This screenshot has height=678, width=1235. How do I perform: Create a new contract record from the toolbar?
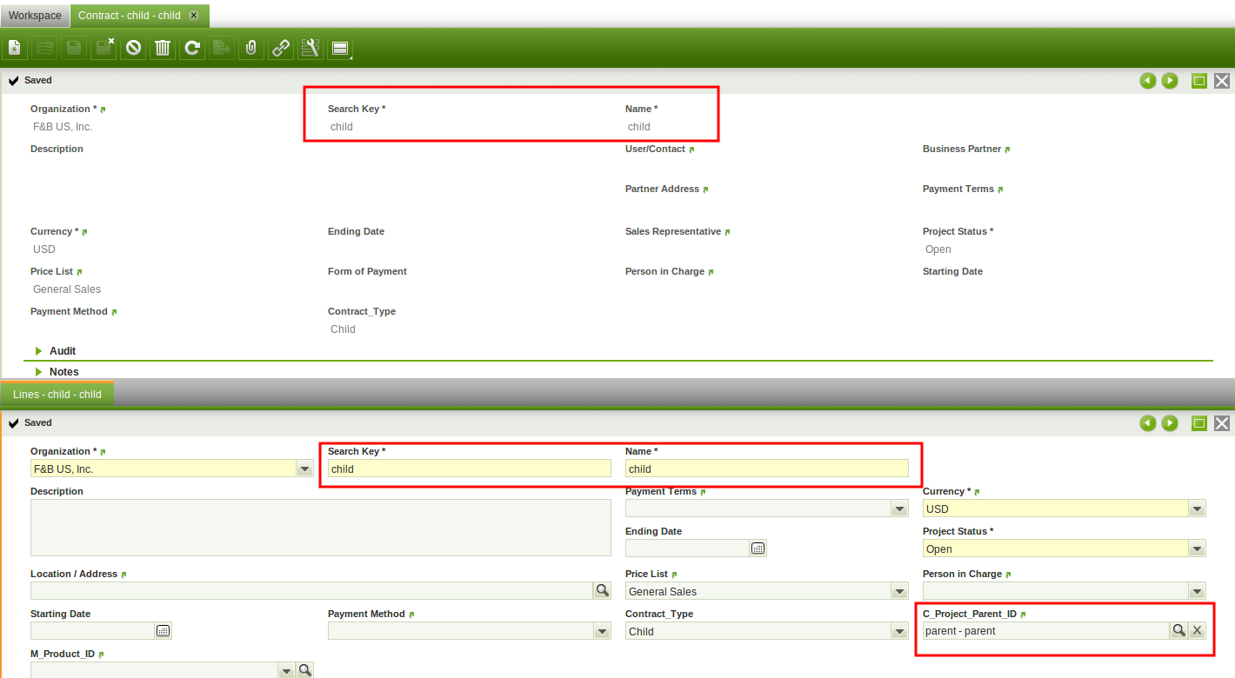tap(15, 48)
